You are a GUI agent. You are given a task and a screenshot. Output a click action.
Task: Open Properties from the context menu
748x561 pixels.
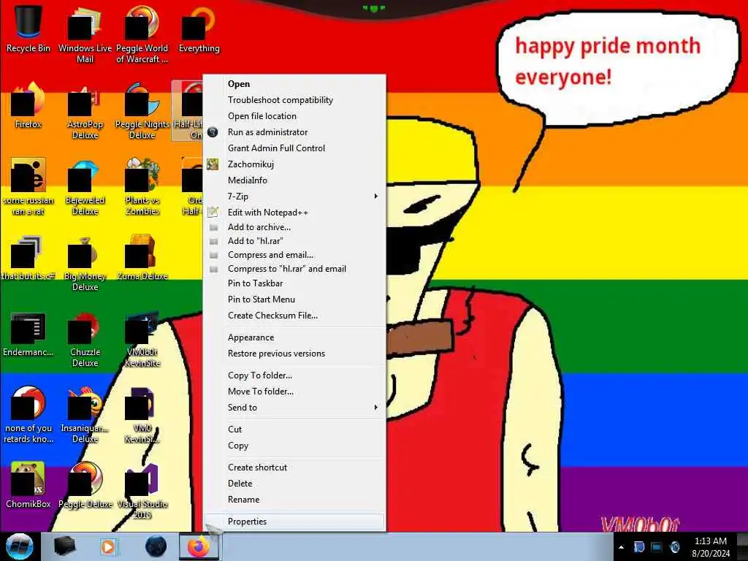click(x=294, y=522)
